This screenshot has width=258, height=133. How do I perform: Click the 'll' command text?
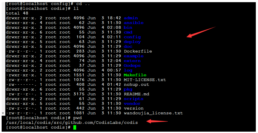point(76,8)
